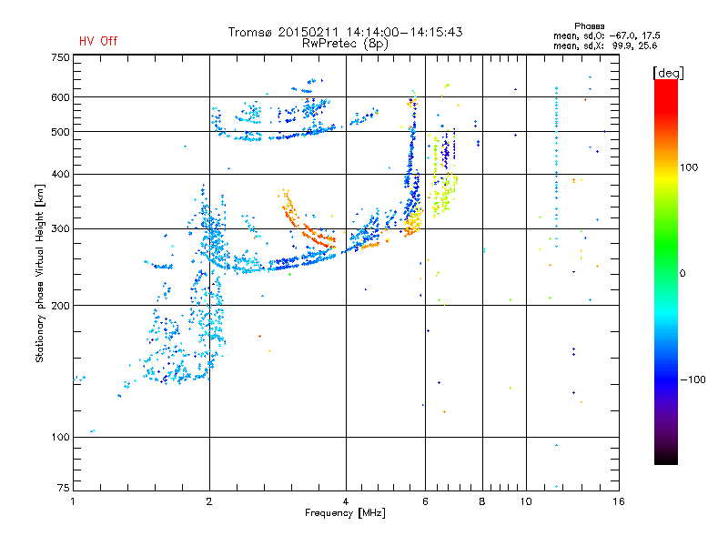728x546 pixels.
Task: Click the '16' x-axis tick label
Action: 619,501
